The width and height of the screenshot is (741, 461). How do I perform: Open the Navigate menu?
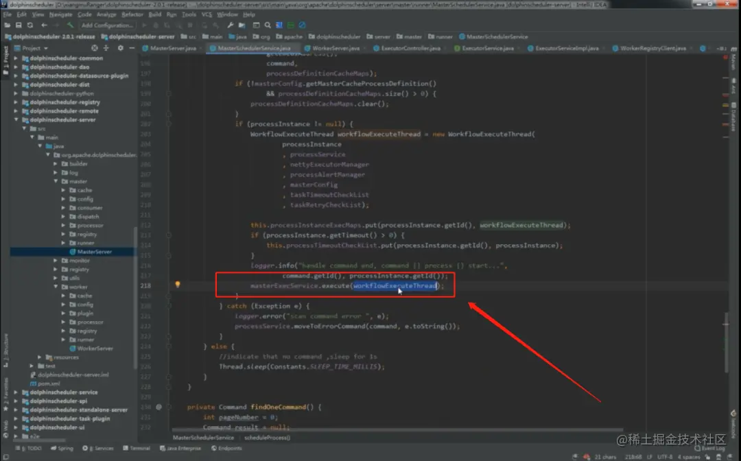60,14
